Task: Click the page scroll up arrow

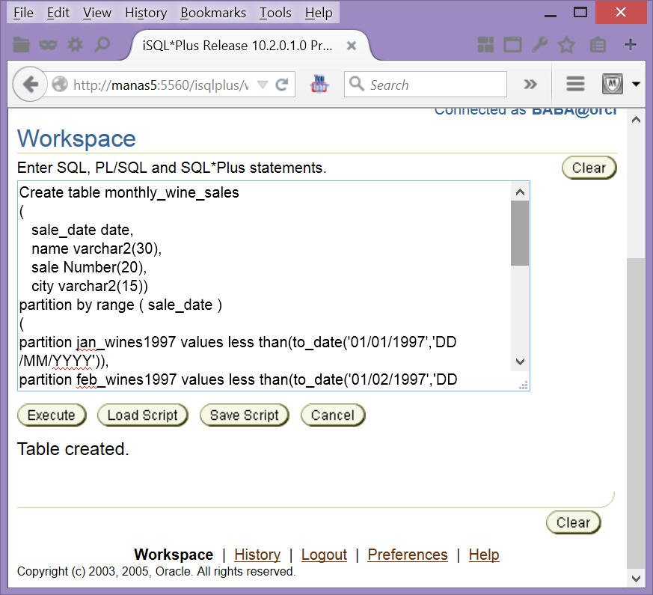Action: click(636, 120)
